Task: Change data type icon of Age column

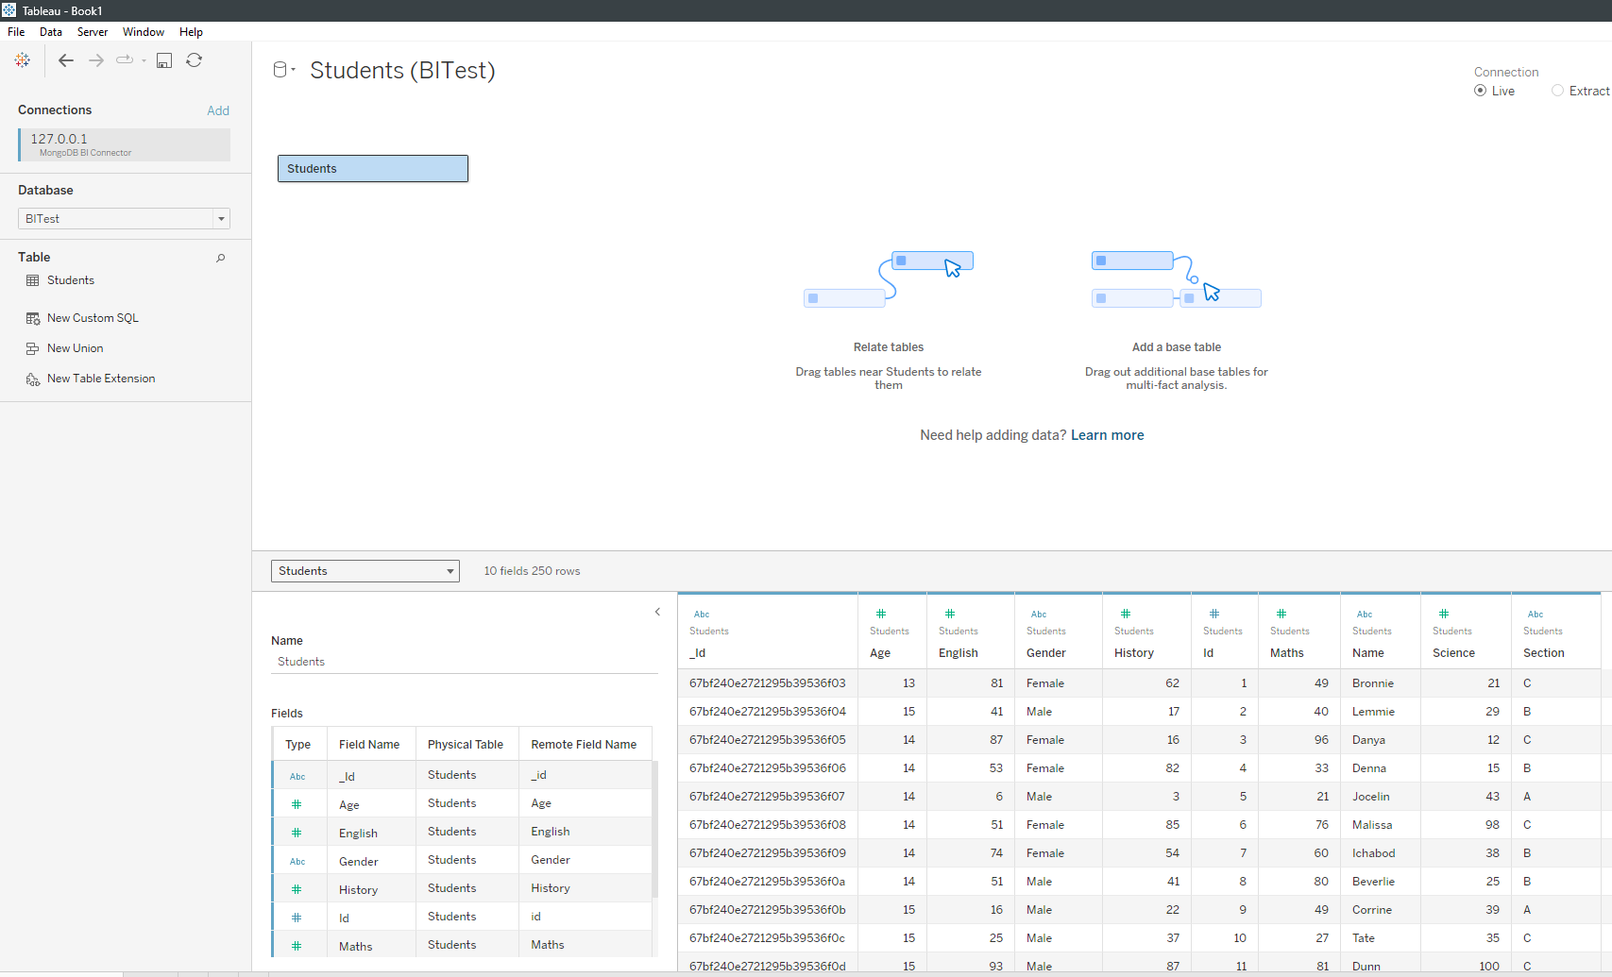Action: click(x=881, y=614)
